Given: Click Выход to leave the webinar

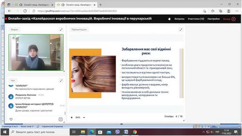Looking at the screenshot, I should (x=230, y=19).
